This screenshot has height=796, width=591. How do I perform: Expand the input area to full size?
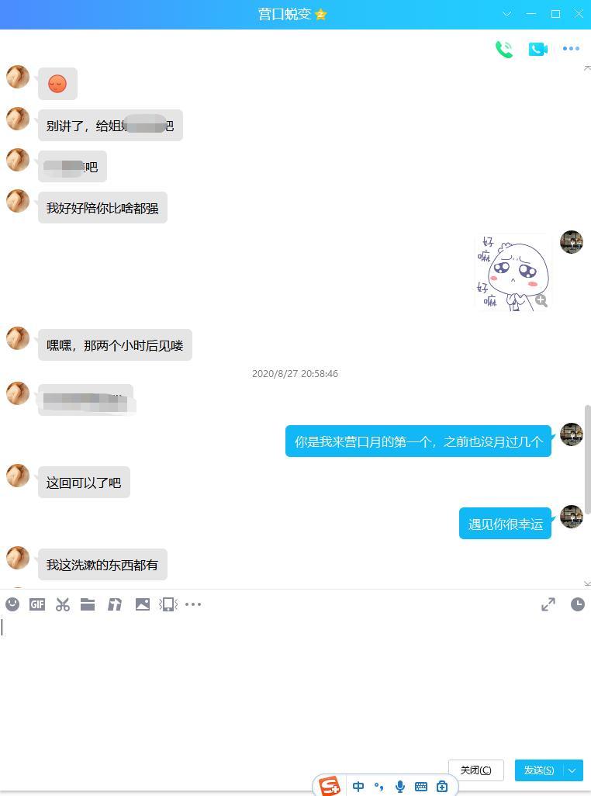click(x=548, y=604)
